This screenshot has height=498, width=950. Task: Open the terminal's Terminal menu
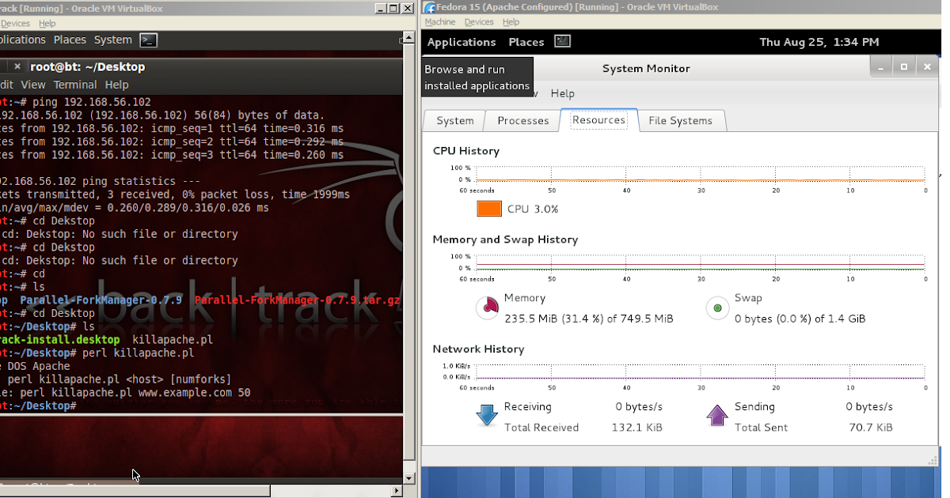click(x=75, y=85)
